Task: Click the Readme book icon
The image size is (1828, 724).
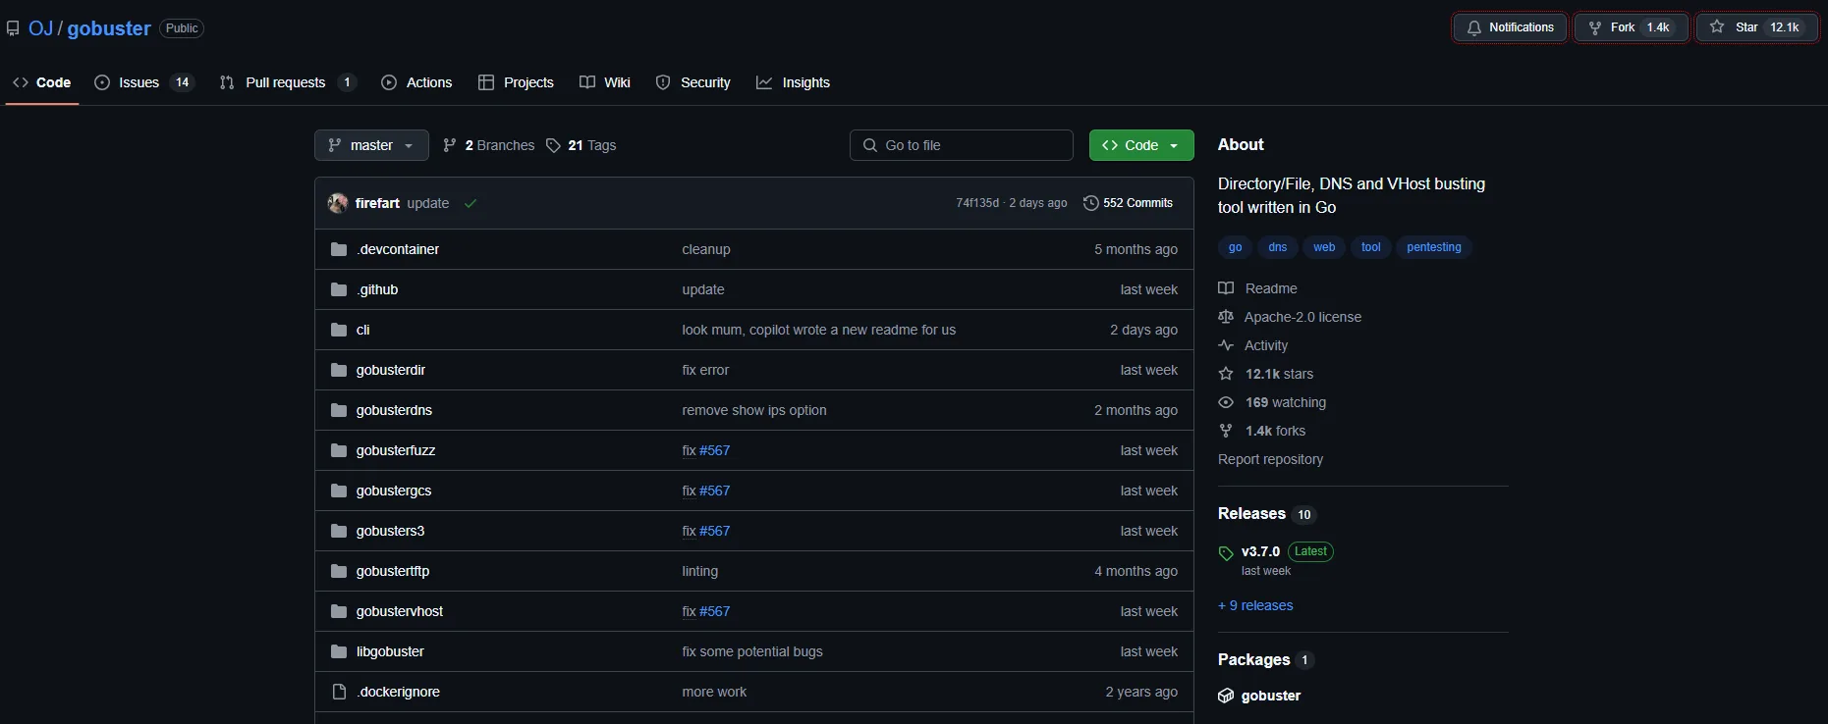Action: point(1226,288)
